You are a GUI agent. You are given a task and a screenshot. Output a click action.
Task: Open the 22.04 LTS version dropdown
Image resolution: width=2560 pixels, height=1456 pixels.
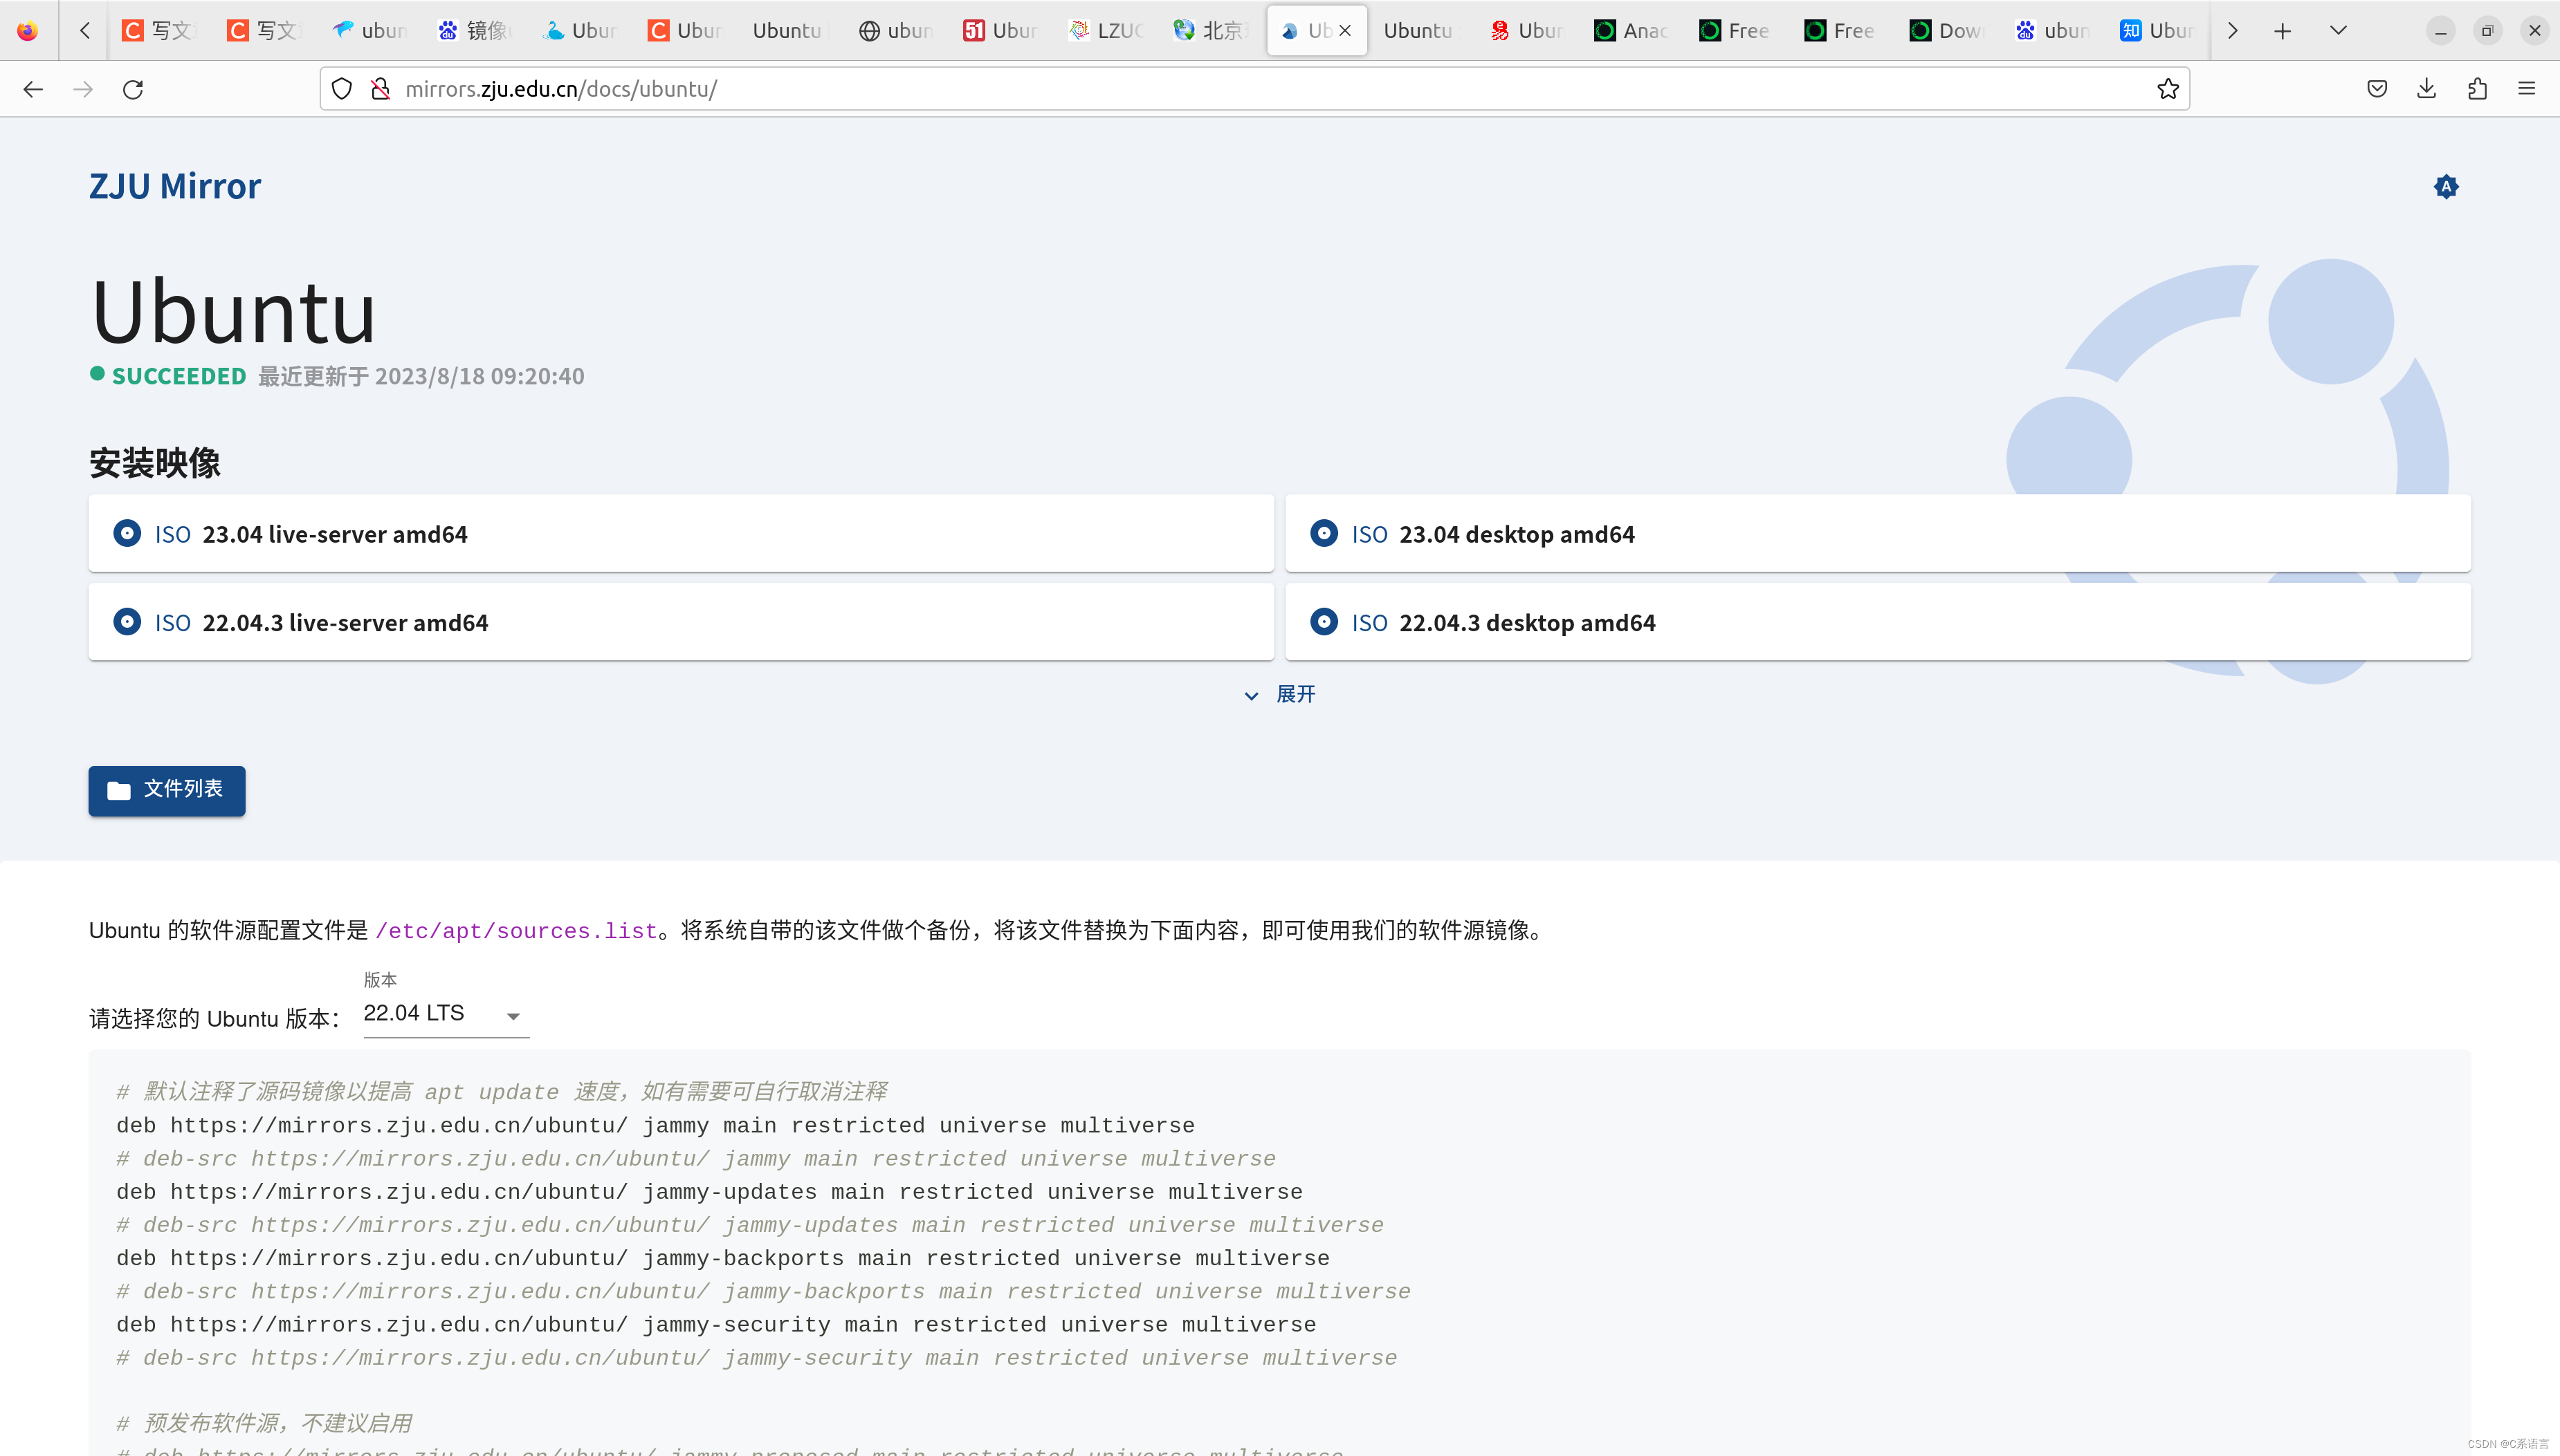point(446,1014)
